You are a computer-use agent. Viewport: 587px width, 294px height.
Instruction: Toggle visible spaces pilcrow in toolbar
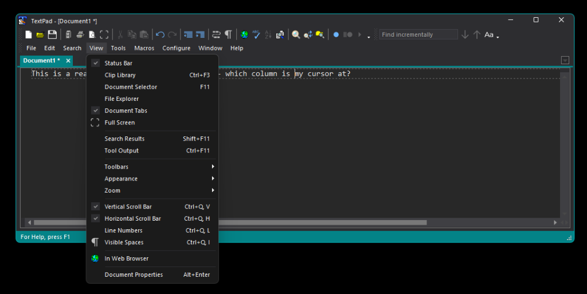pos(228,34)
